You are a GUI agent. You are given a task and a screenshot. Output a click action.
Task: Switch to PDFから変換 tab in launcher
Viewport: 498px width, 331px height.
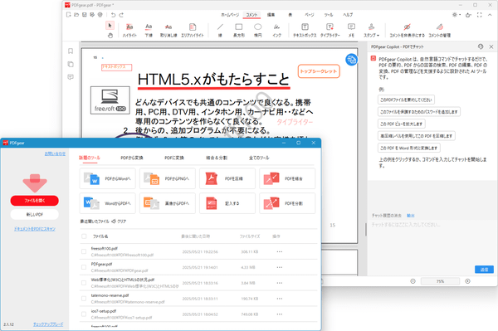pos(132,158)
